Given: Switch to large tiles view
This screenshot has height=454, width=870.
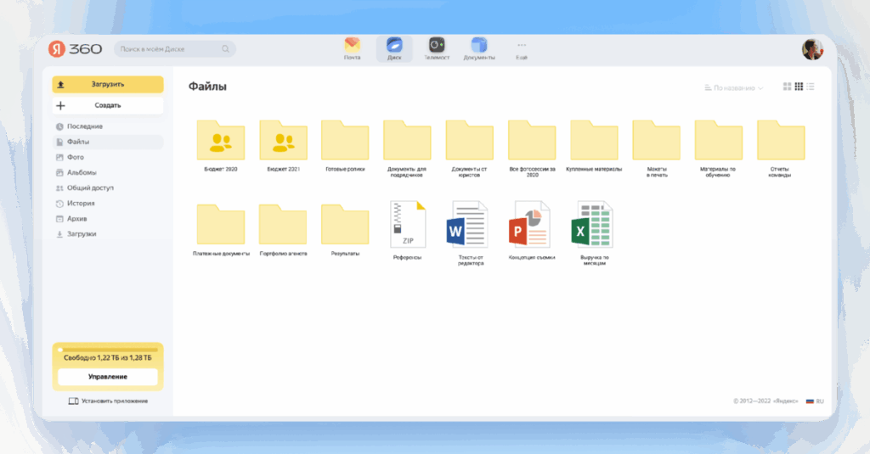Looking at the screenshot, I should tap(788, 87).
